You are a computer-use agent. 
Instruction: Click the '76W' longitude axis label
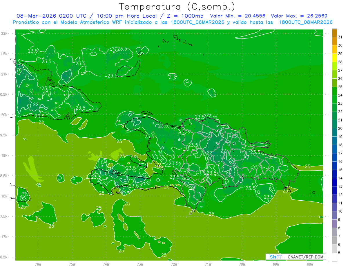coord(38,264)
